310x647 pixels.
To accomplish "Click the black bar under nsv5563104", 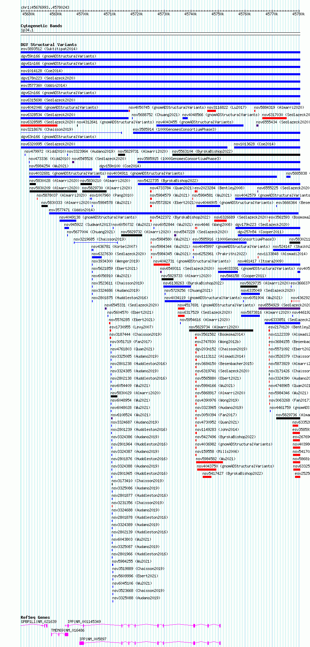I will pyautogui.click(x=236, y=155).
